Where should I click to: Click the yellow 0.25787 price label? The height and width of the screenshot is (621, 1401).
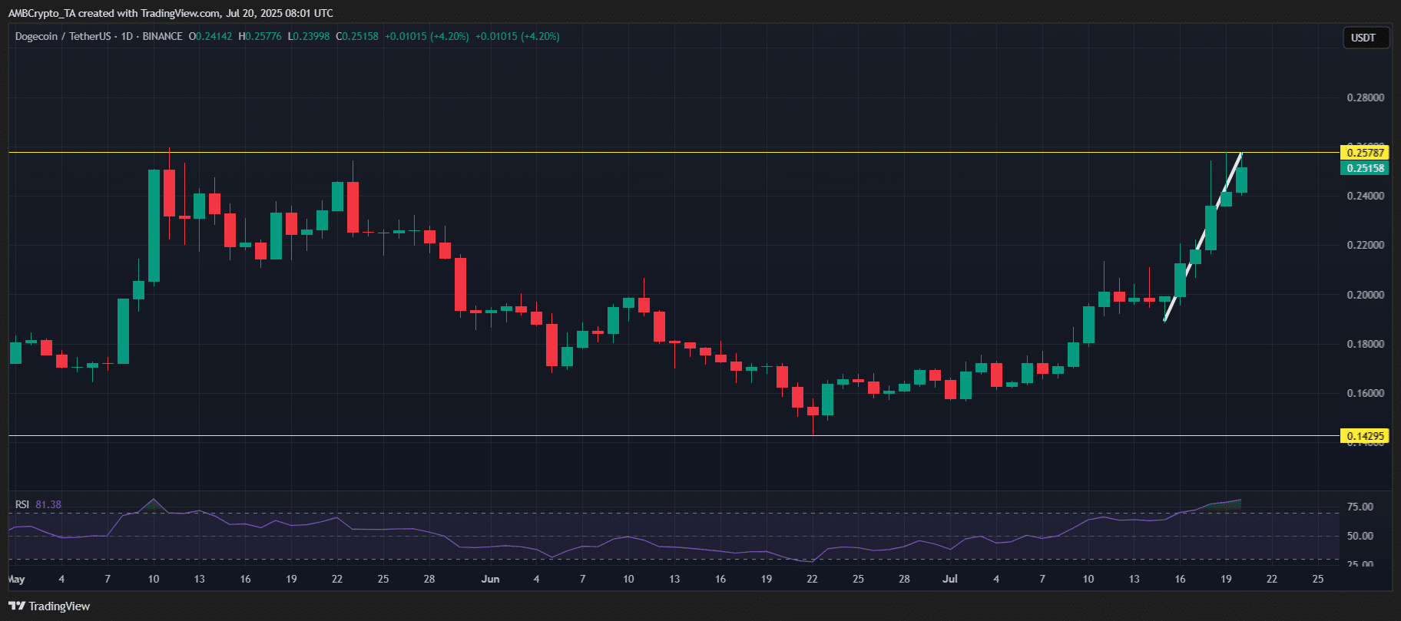(x=1365, y=153)
